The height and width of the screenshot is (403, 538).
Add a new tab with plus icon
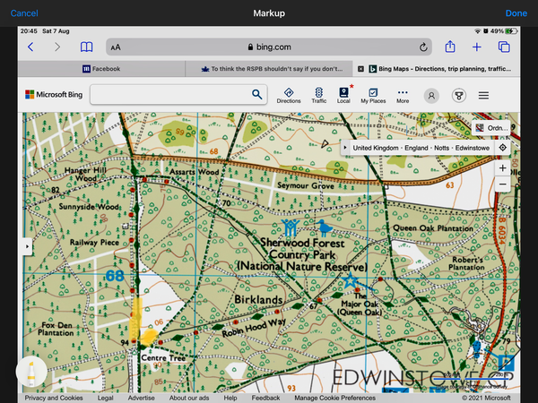477,47
